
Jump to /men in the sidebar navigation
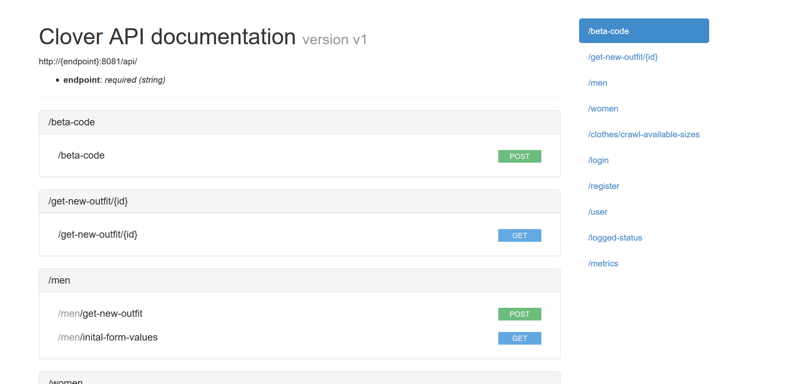598,83
